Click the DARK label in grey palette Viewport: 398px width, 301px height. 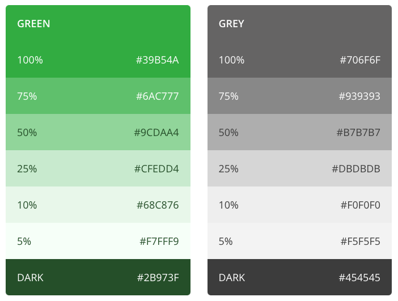click(232, 278)
